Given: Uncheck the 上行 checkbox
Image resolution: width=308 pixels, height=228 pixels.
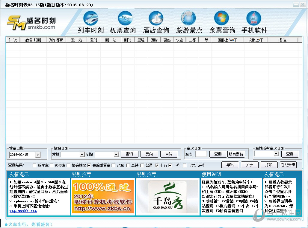Looking at the screenshot, I should tap(157, 165).
